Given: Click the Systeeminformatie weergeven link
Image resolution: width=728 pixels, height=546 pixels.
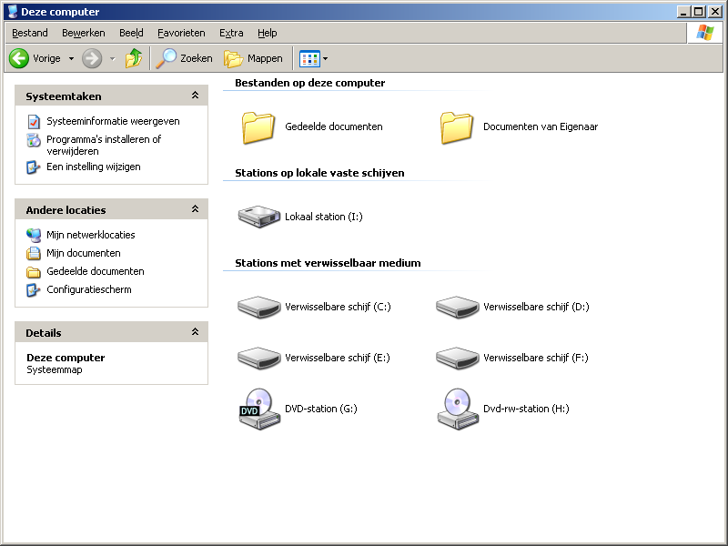Looking at the screenshot, I should tap(113, 121).
